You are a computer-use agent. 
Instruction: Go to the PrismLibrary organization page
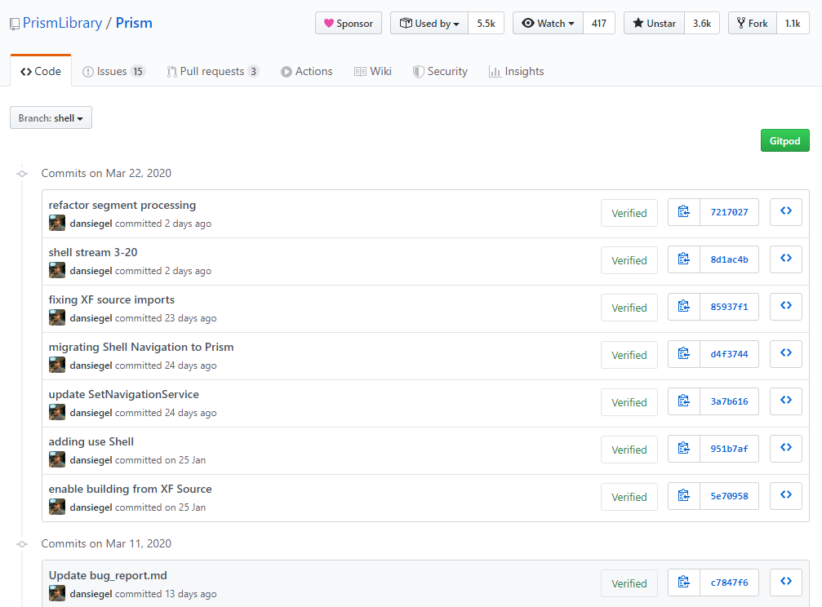[x=62, y=23]
